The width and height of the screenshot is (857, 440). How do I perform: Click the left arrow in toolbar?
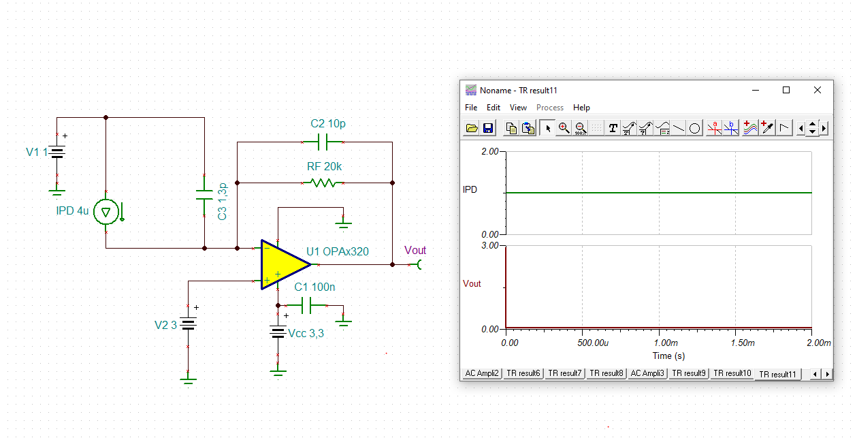click(801, 128)
